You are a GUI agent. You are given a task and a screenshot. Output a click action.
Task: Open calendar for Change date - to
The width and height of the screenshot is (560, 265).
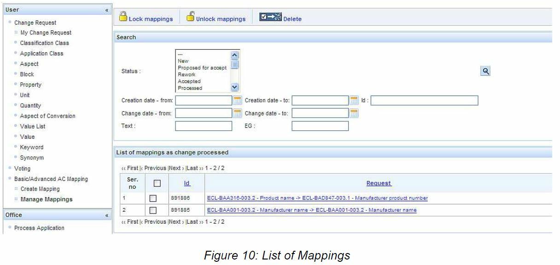[x=354, y=113]
